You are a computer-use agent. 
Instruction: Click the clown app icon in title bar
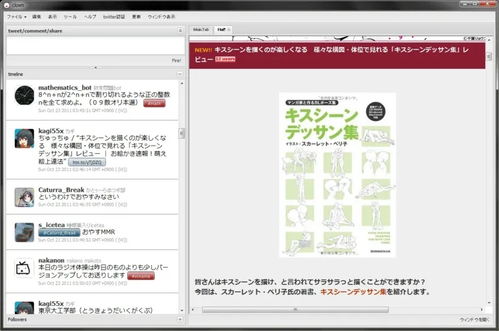7,5
